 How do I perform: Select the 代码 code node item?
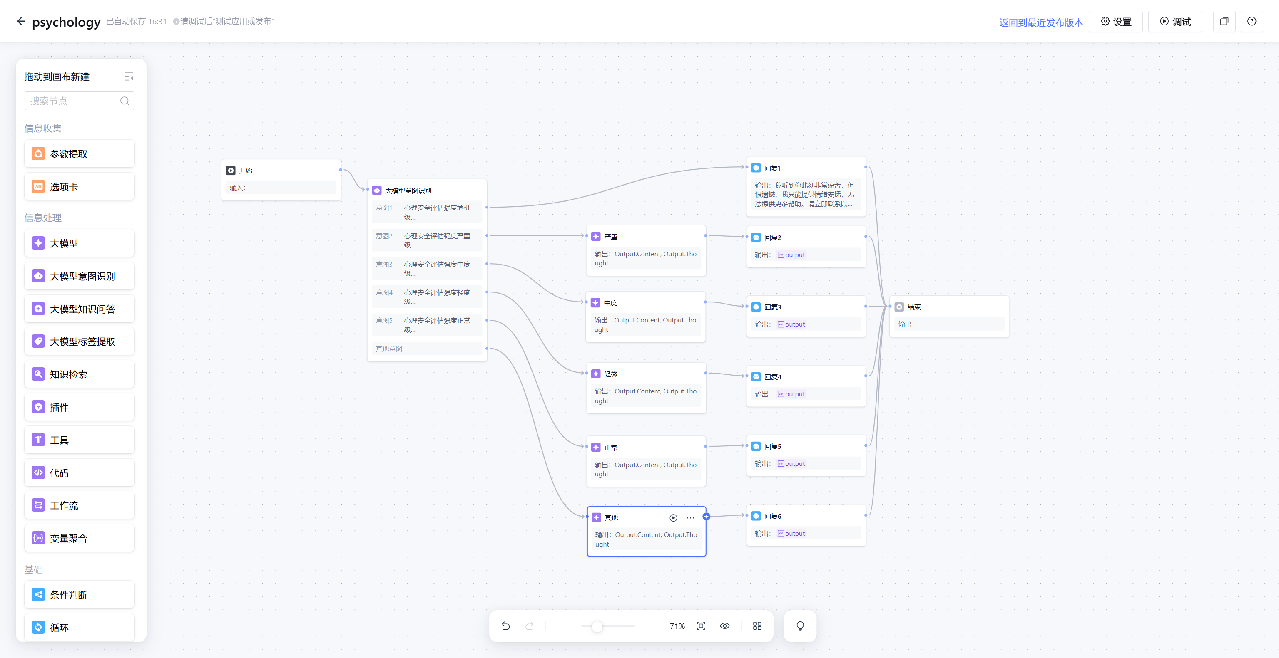pyautogui.click(x=80, y=472)
